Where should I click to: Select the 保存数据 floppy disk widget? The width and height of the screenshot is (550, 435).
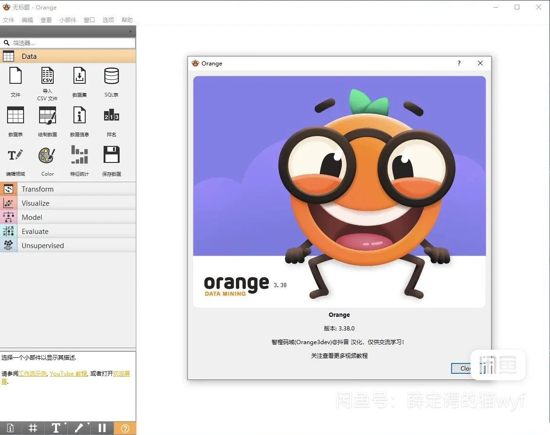(112, 155)
